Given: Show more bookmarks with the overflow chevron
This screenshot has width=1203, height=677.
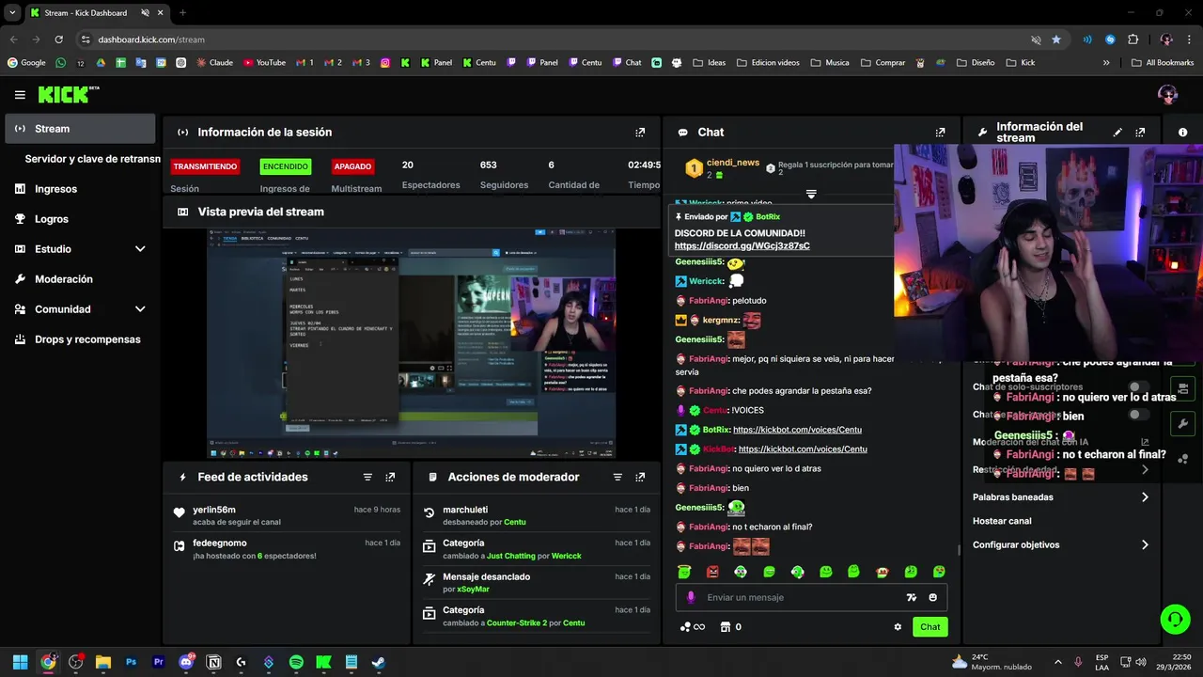Looking at the screenshot, I should 1106,63.
